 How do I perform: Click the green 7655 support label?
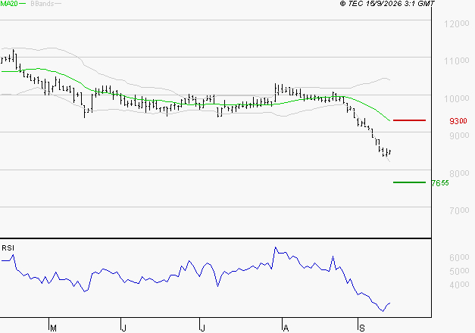coord(440,183)
